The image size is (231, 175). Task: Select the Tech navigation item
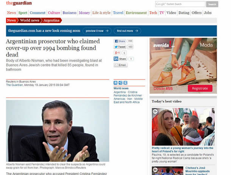(153, 13)
